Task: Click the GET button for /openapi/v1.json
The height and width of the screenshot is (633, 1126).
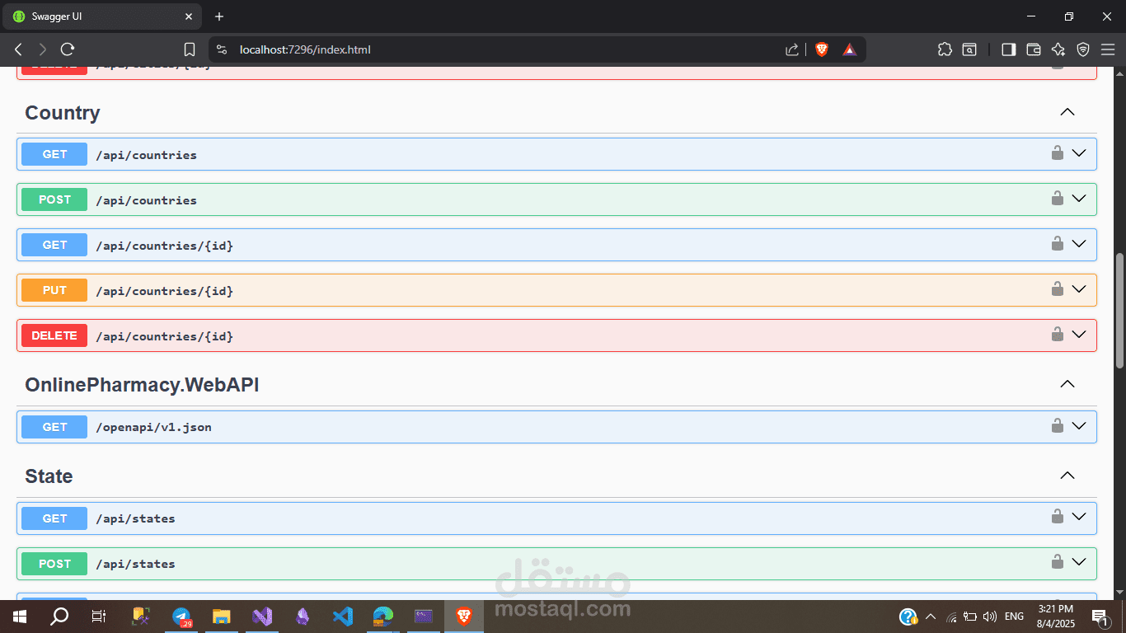Action: click(54, 427)
